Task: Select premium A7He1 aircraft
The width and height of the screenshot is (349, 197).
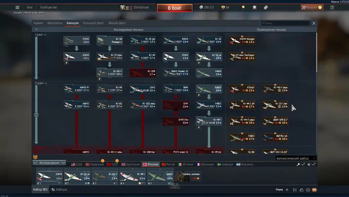Action: point(242,89)
